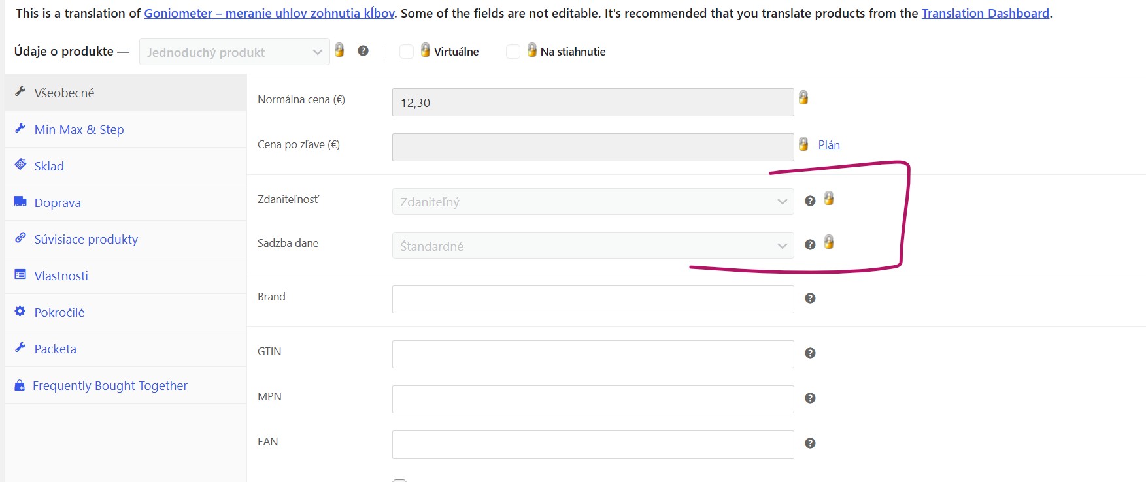
Task: Click the help icon beside MPN field
Action: 810,398
